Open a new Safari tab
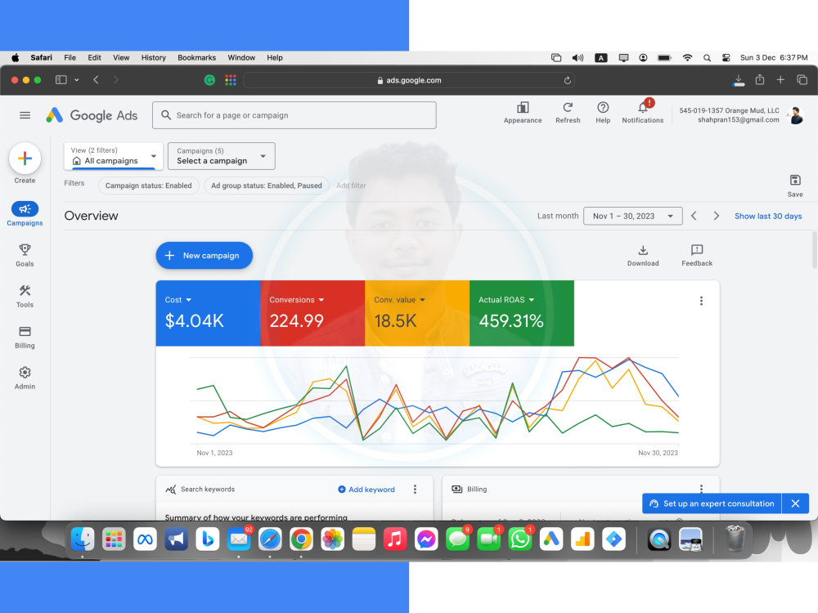Image resolution: width=818 pixels, height=613 pixels. [x=780, y=80]
